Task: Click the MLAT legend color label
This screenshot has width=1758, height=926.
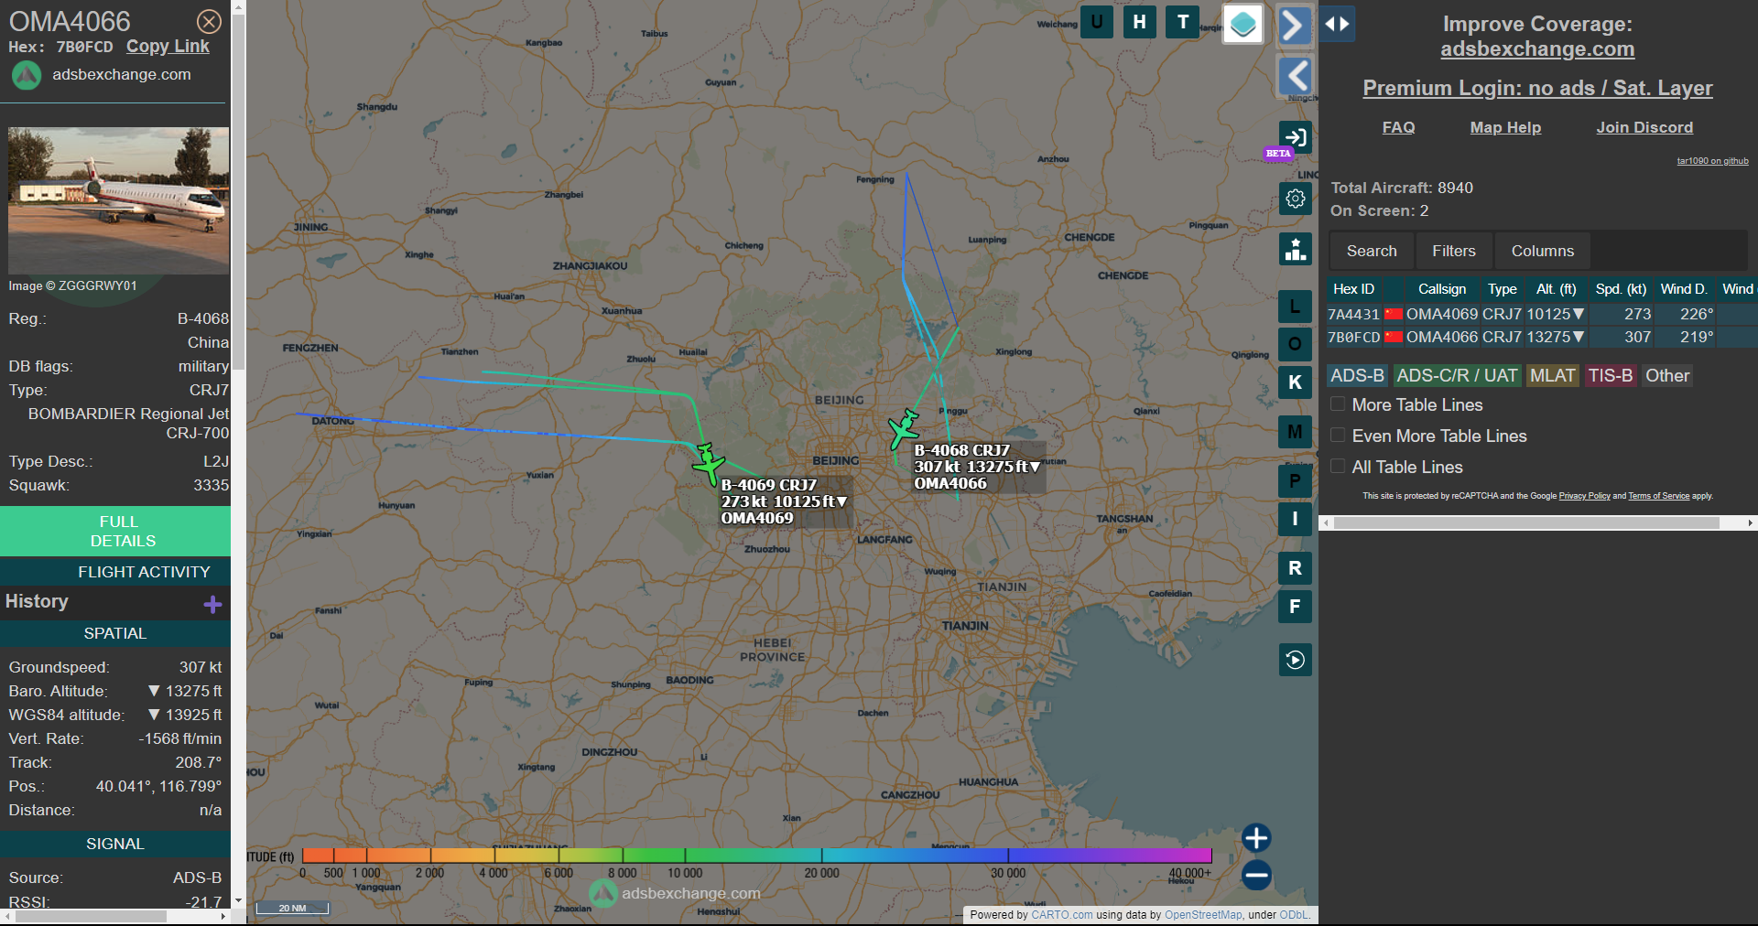Action: (1552, 375)
